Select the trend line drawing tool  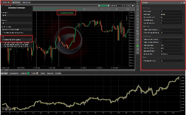pyautogui.click(x=138, y=19)
